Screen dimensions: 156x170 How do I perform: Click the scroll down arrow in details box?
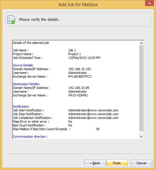point(141,137)
